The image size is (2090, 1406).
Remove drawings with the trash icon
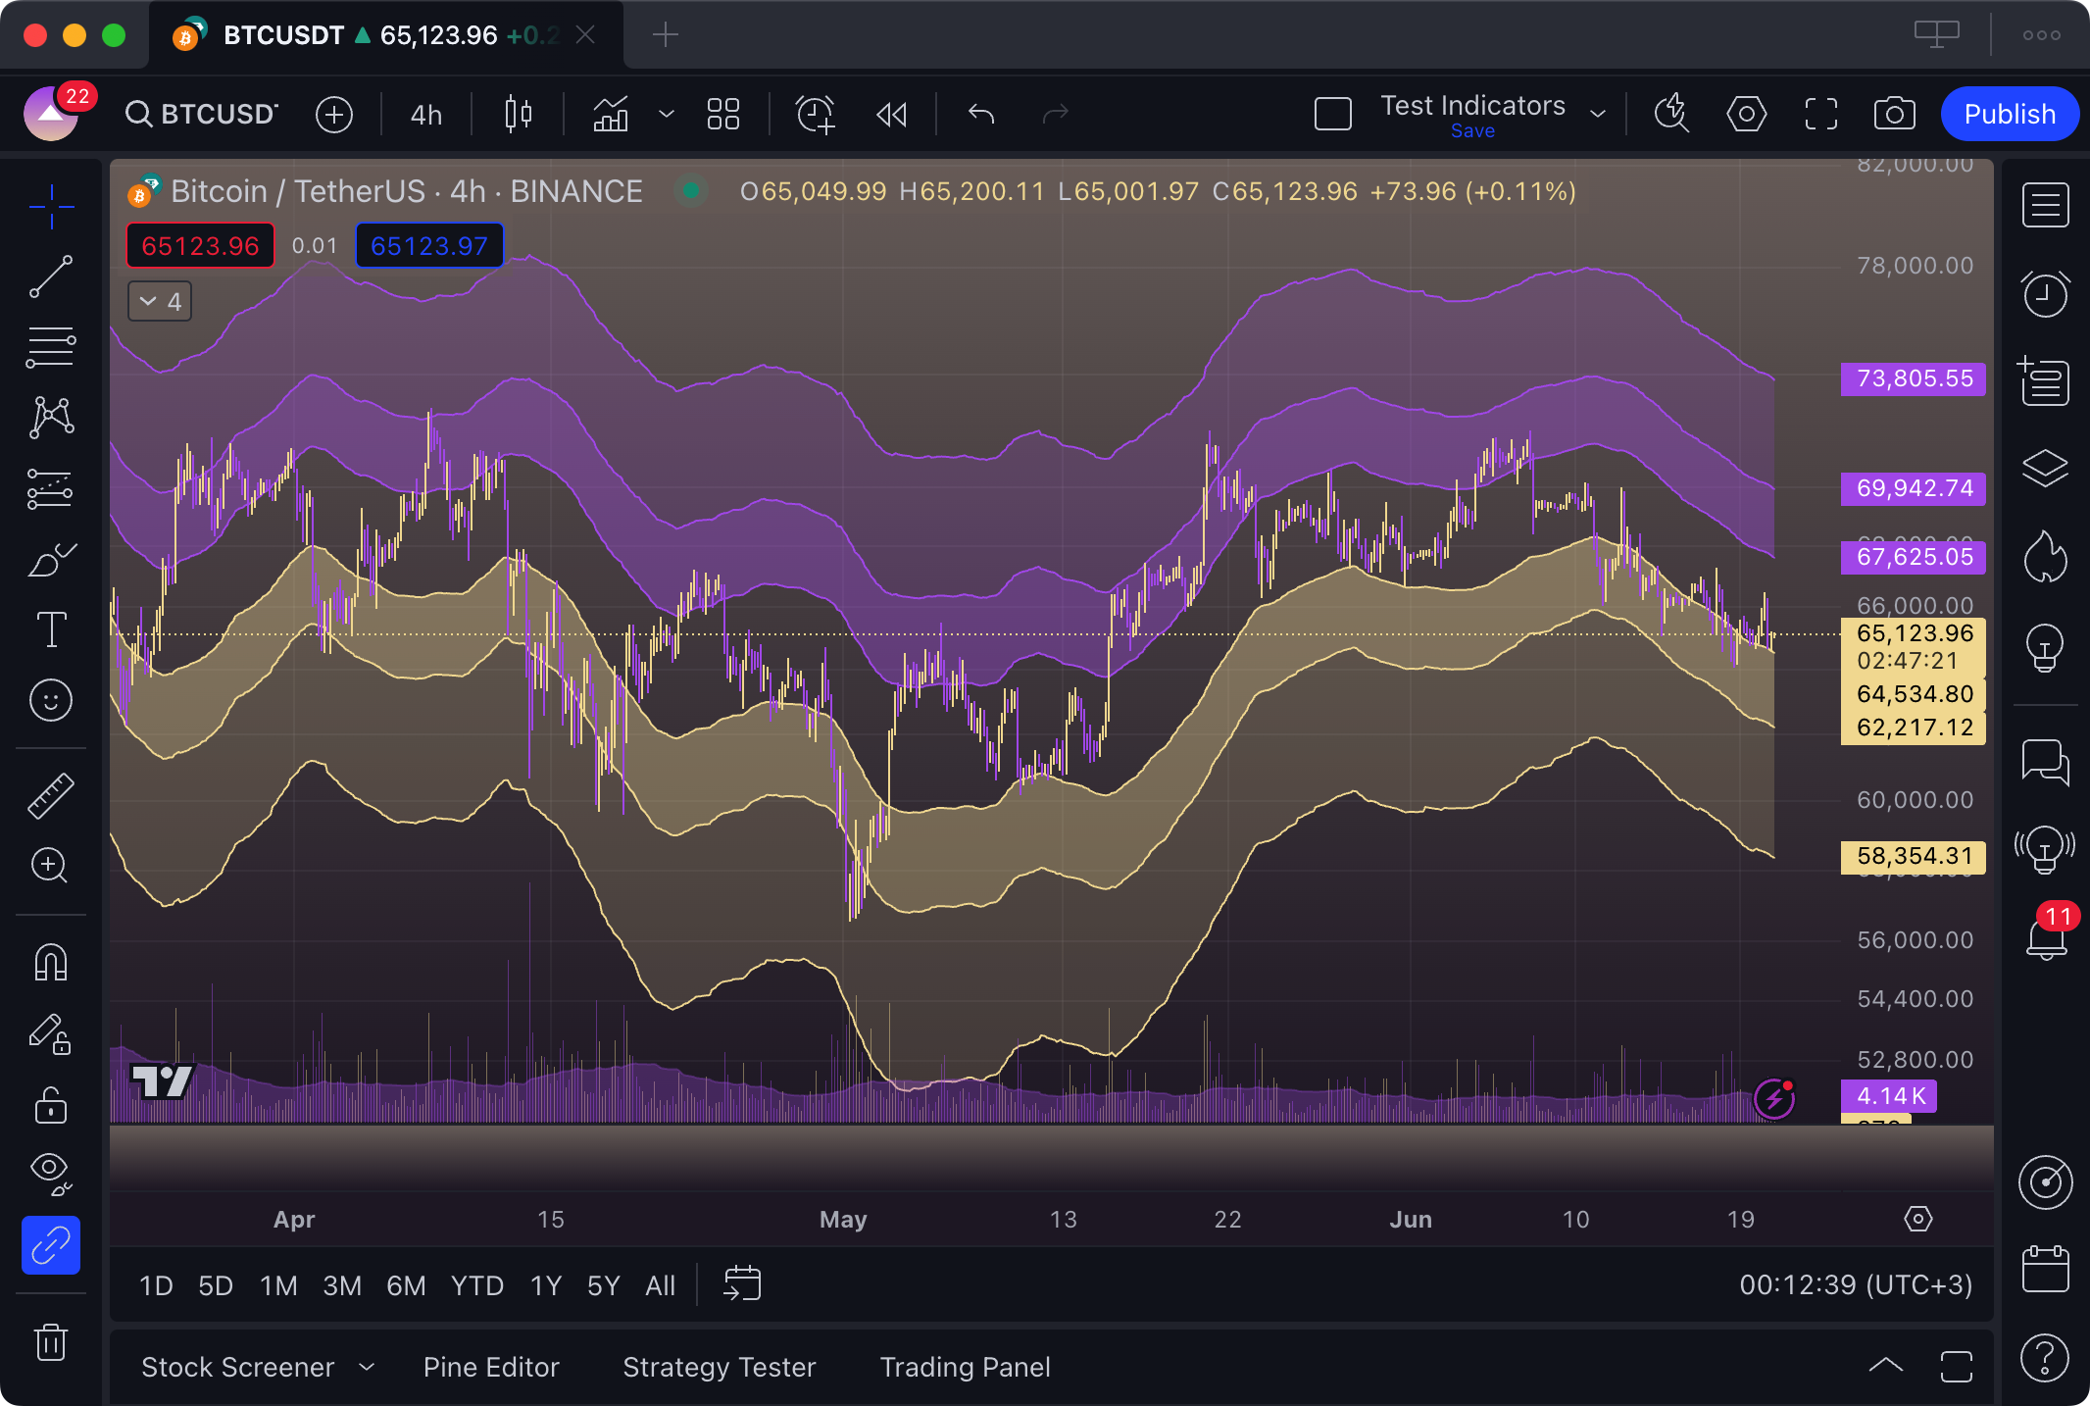click(51, 1341)
